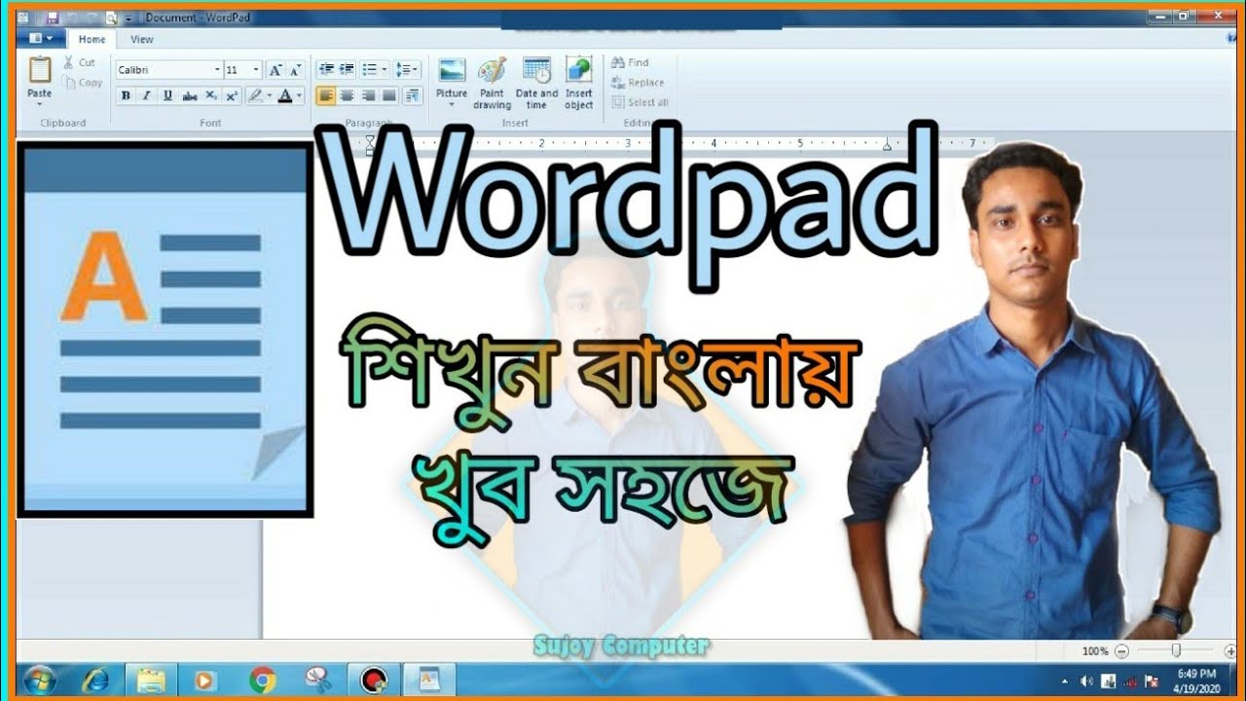
Task: Start a bulleted list
Action: [x=369, y=69]
